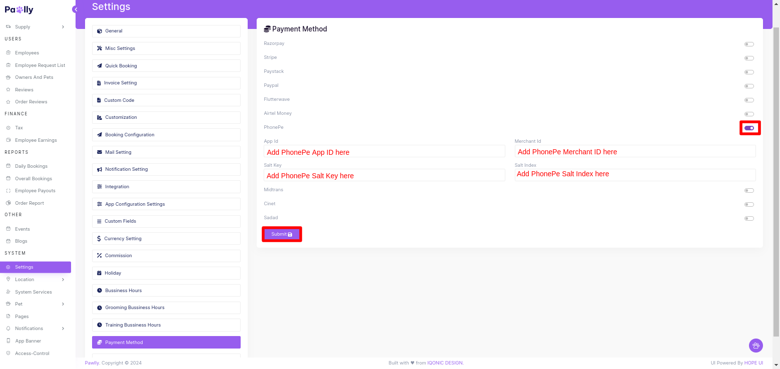
Task: Click the Mail Setting envelope icon
Action: (x=100, y=152)
